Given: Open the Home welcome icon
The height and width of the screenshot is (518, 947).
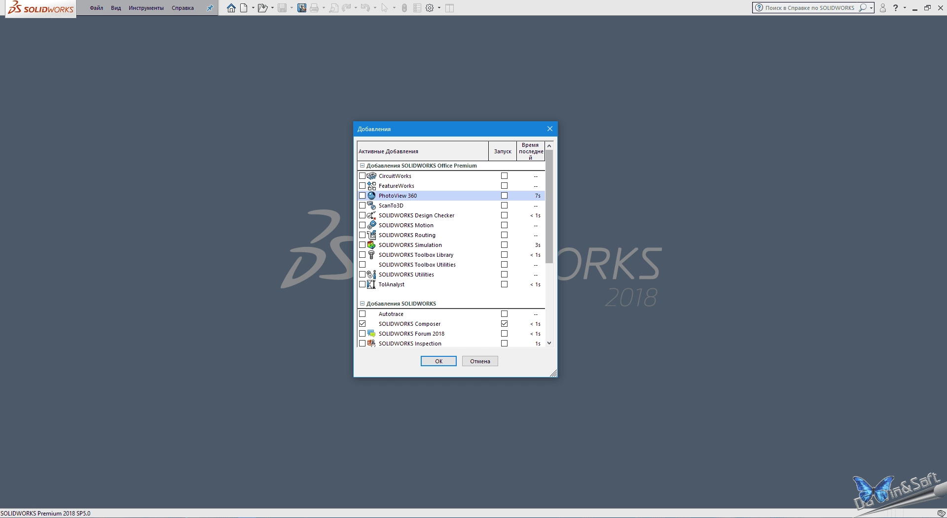Looking at the screenshot, I should [x=231, y=8].
